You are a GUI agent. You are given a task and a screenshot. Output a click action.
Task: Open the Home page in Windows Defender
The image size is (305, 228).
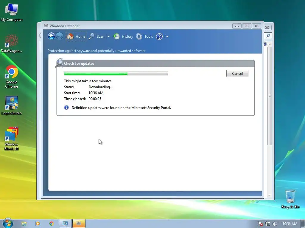coord(76,36)
